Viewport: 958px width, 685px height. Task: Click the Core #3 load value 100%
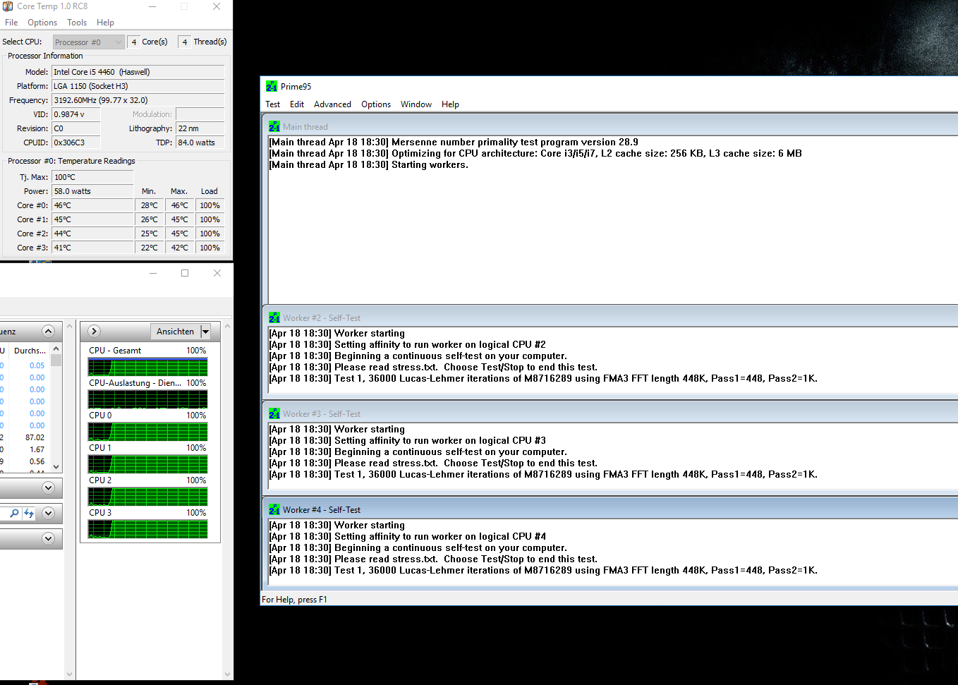click(210, 248)
